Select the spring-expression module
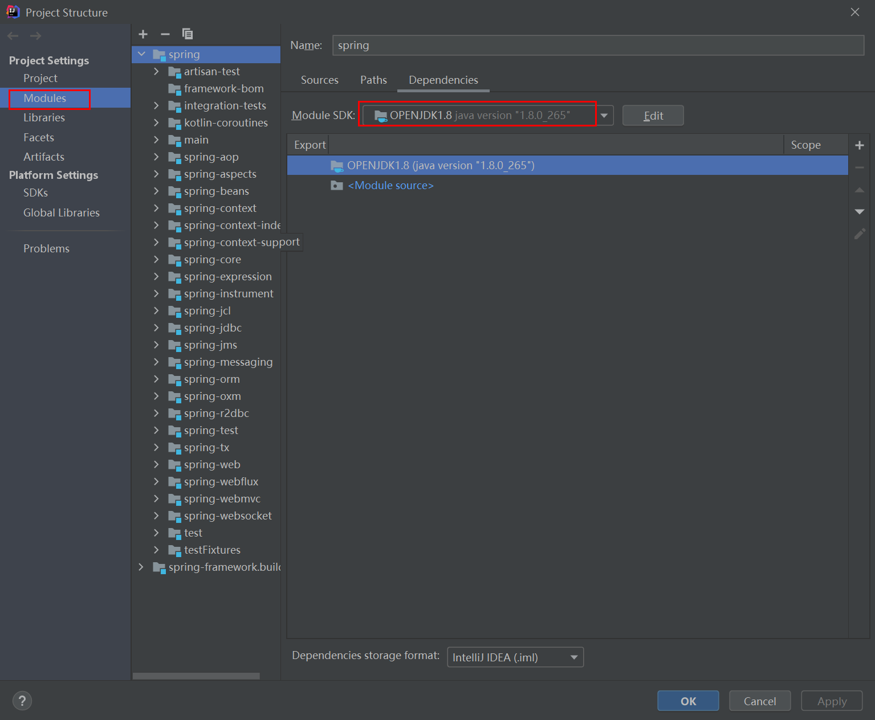This screenshot has height=720, width=875. pos(228,276)
